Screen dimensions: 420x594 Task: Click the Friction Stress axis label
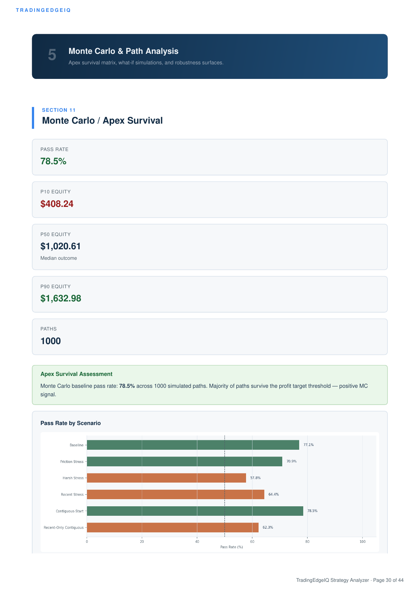click(72, 462)
